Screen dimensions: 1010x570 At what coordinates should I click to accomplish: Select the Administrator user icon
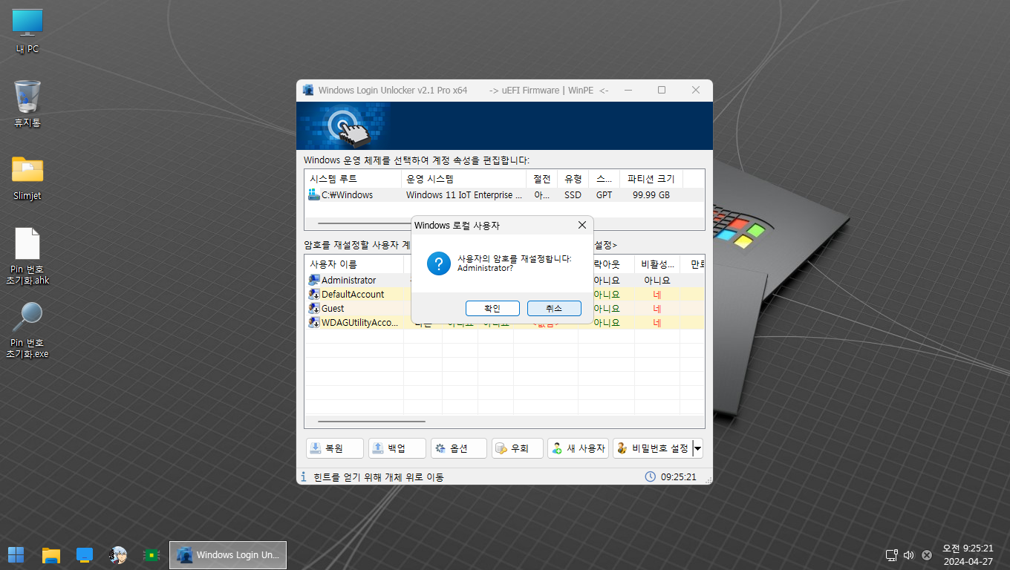[314, 280]
